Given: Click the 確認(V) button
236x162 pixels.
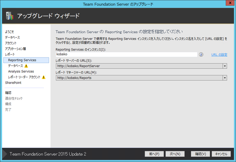Looking at the screenshot, I should click(200, 154).
